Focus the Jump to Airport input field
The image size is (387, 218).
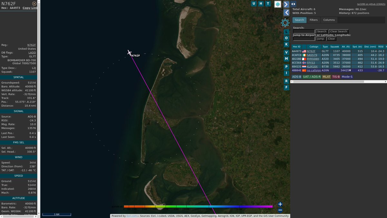click(304, 38)
